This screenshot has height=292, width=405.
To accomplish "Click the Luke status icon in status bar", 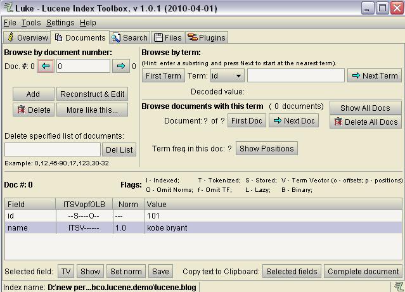I will click(x=399, y=287).
